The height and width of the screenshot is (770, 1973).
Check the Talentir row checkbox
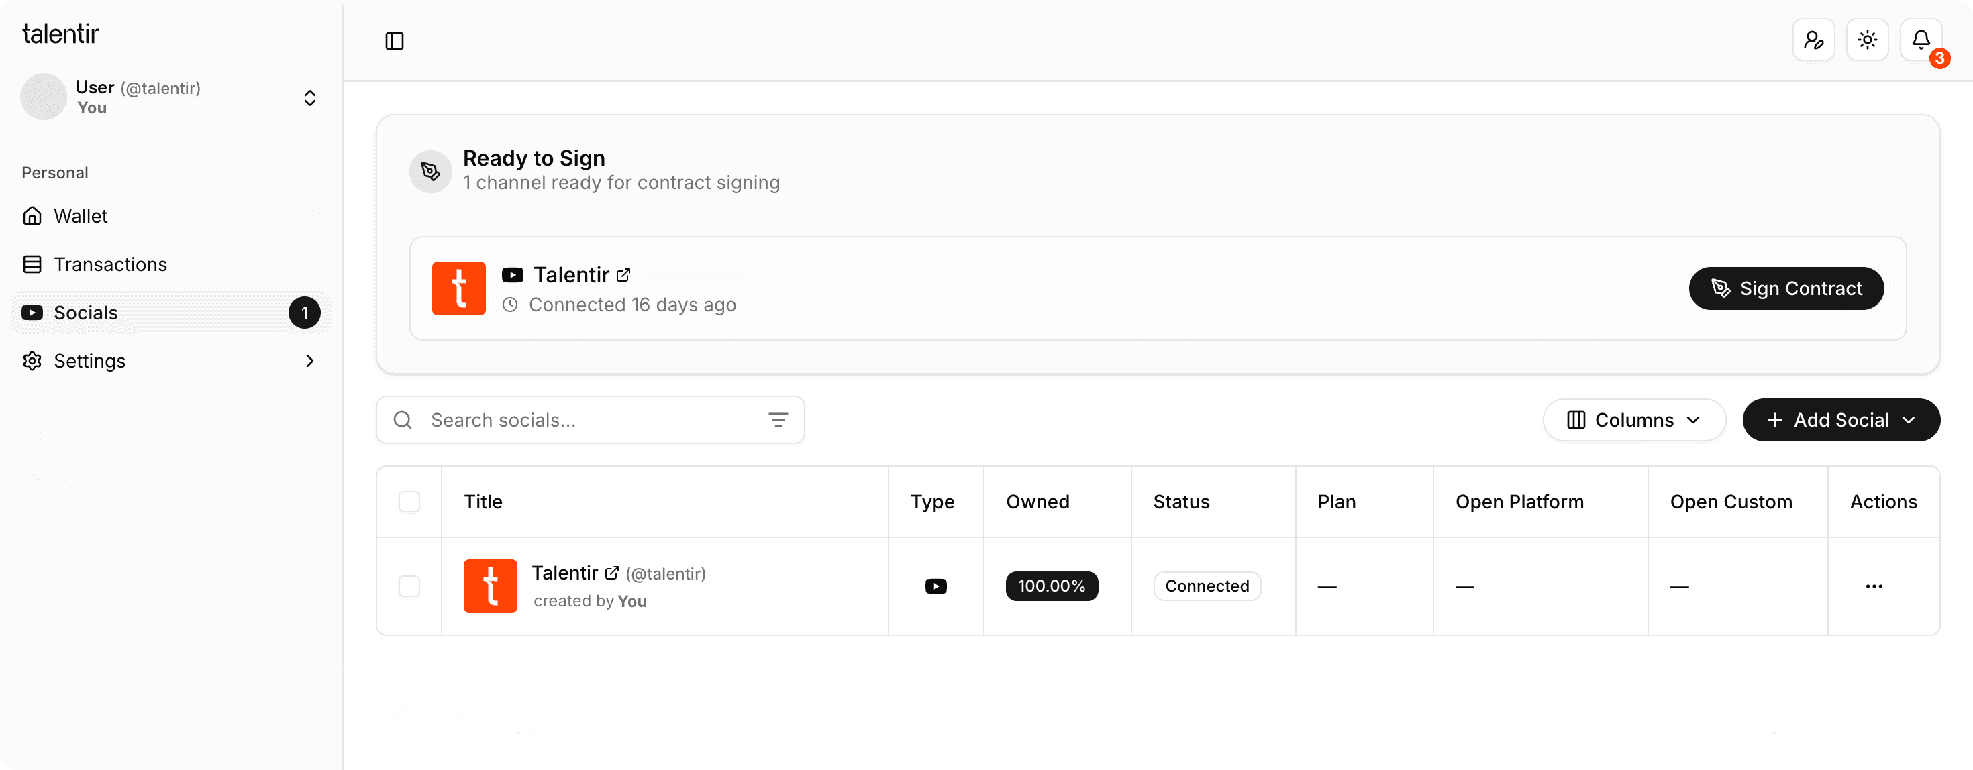[x=410, y=586]
